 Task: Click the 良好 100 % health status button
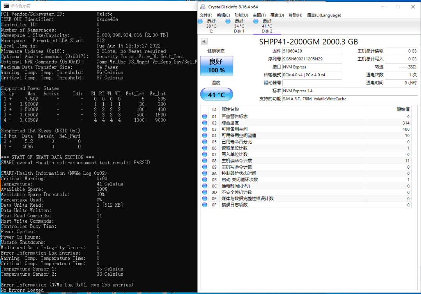[x=216, y=66]
